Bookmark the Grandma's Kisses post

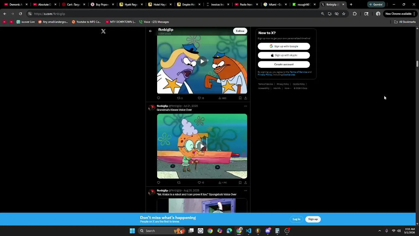[240, 183]
